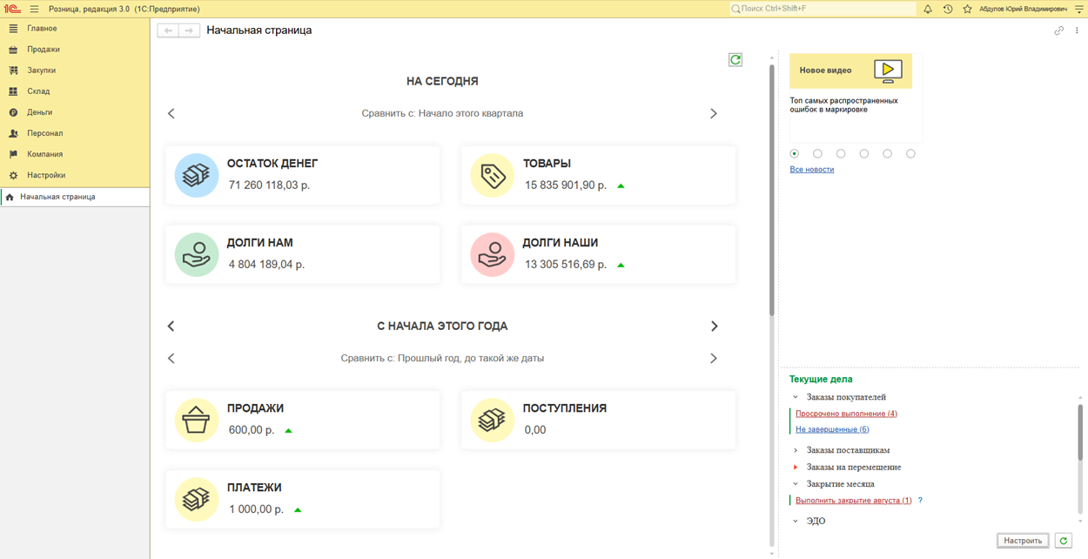This screenshot has height=559, width=1088.
Task: Click the Остаток денег money icon
Action: click(x=197, y=175)
